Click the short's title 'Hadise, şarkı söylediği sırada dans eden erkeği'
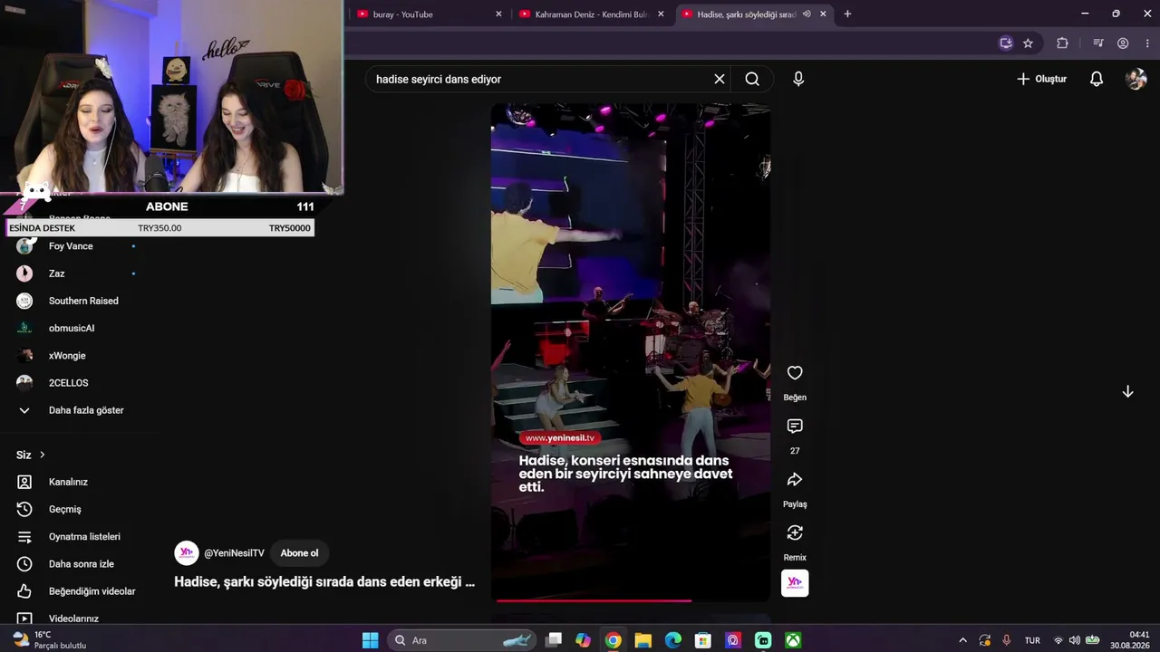The image size is (1160, 652). point(324,581)
